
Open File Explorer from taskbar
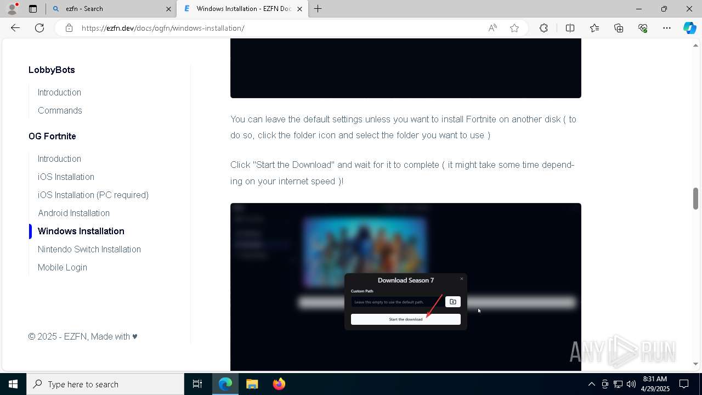[252, 384]
